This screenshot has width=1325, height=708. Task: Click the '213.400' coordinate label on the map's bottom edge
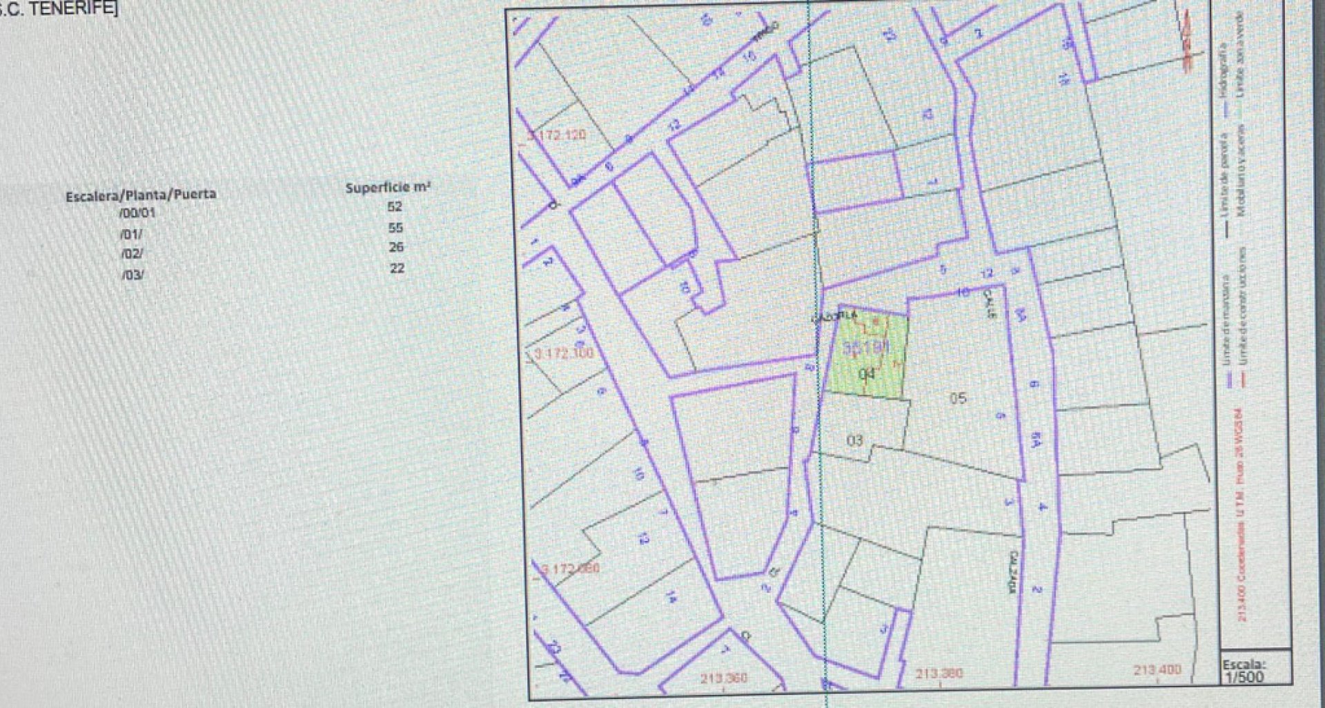pyautogui.click(x=1157, y=669)
